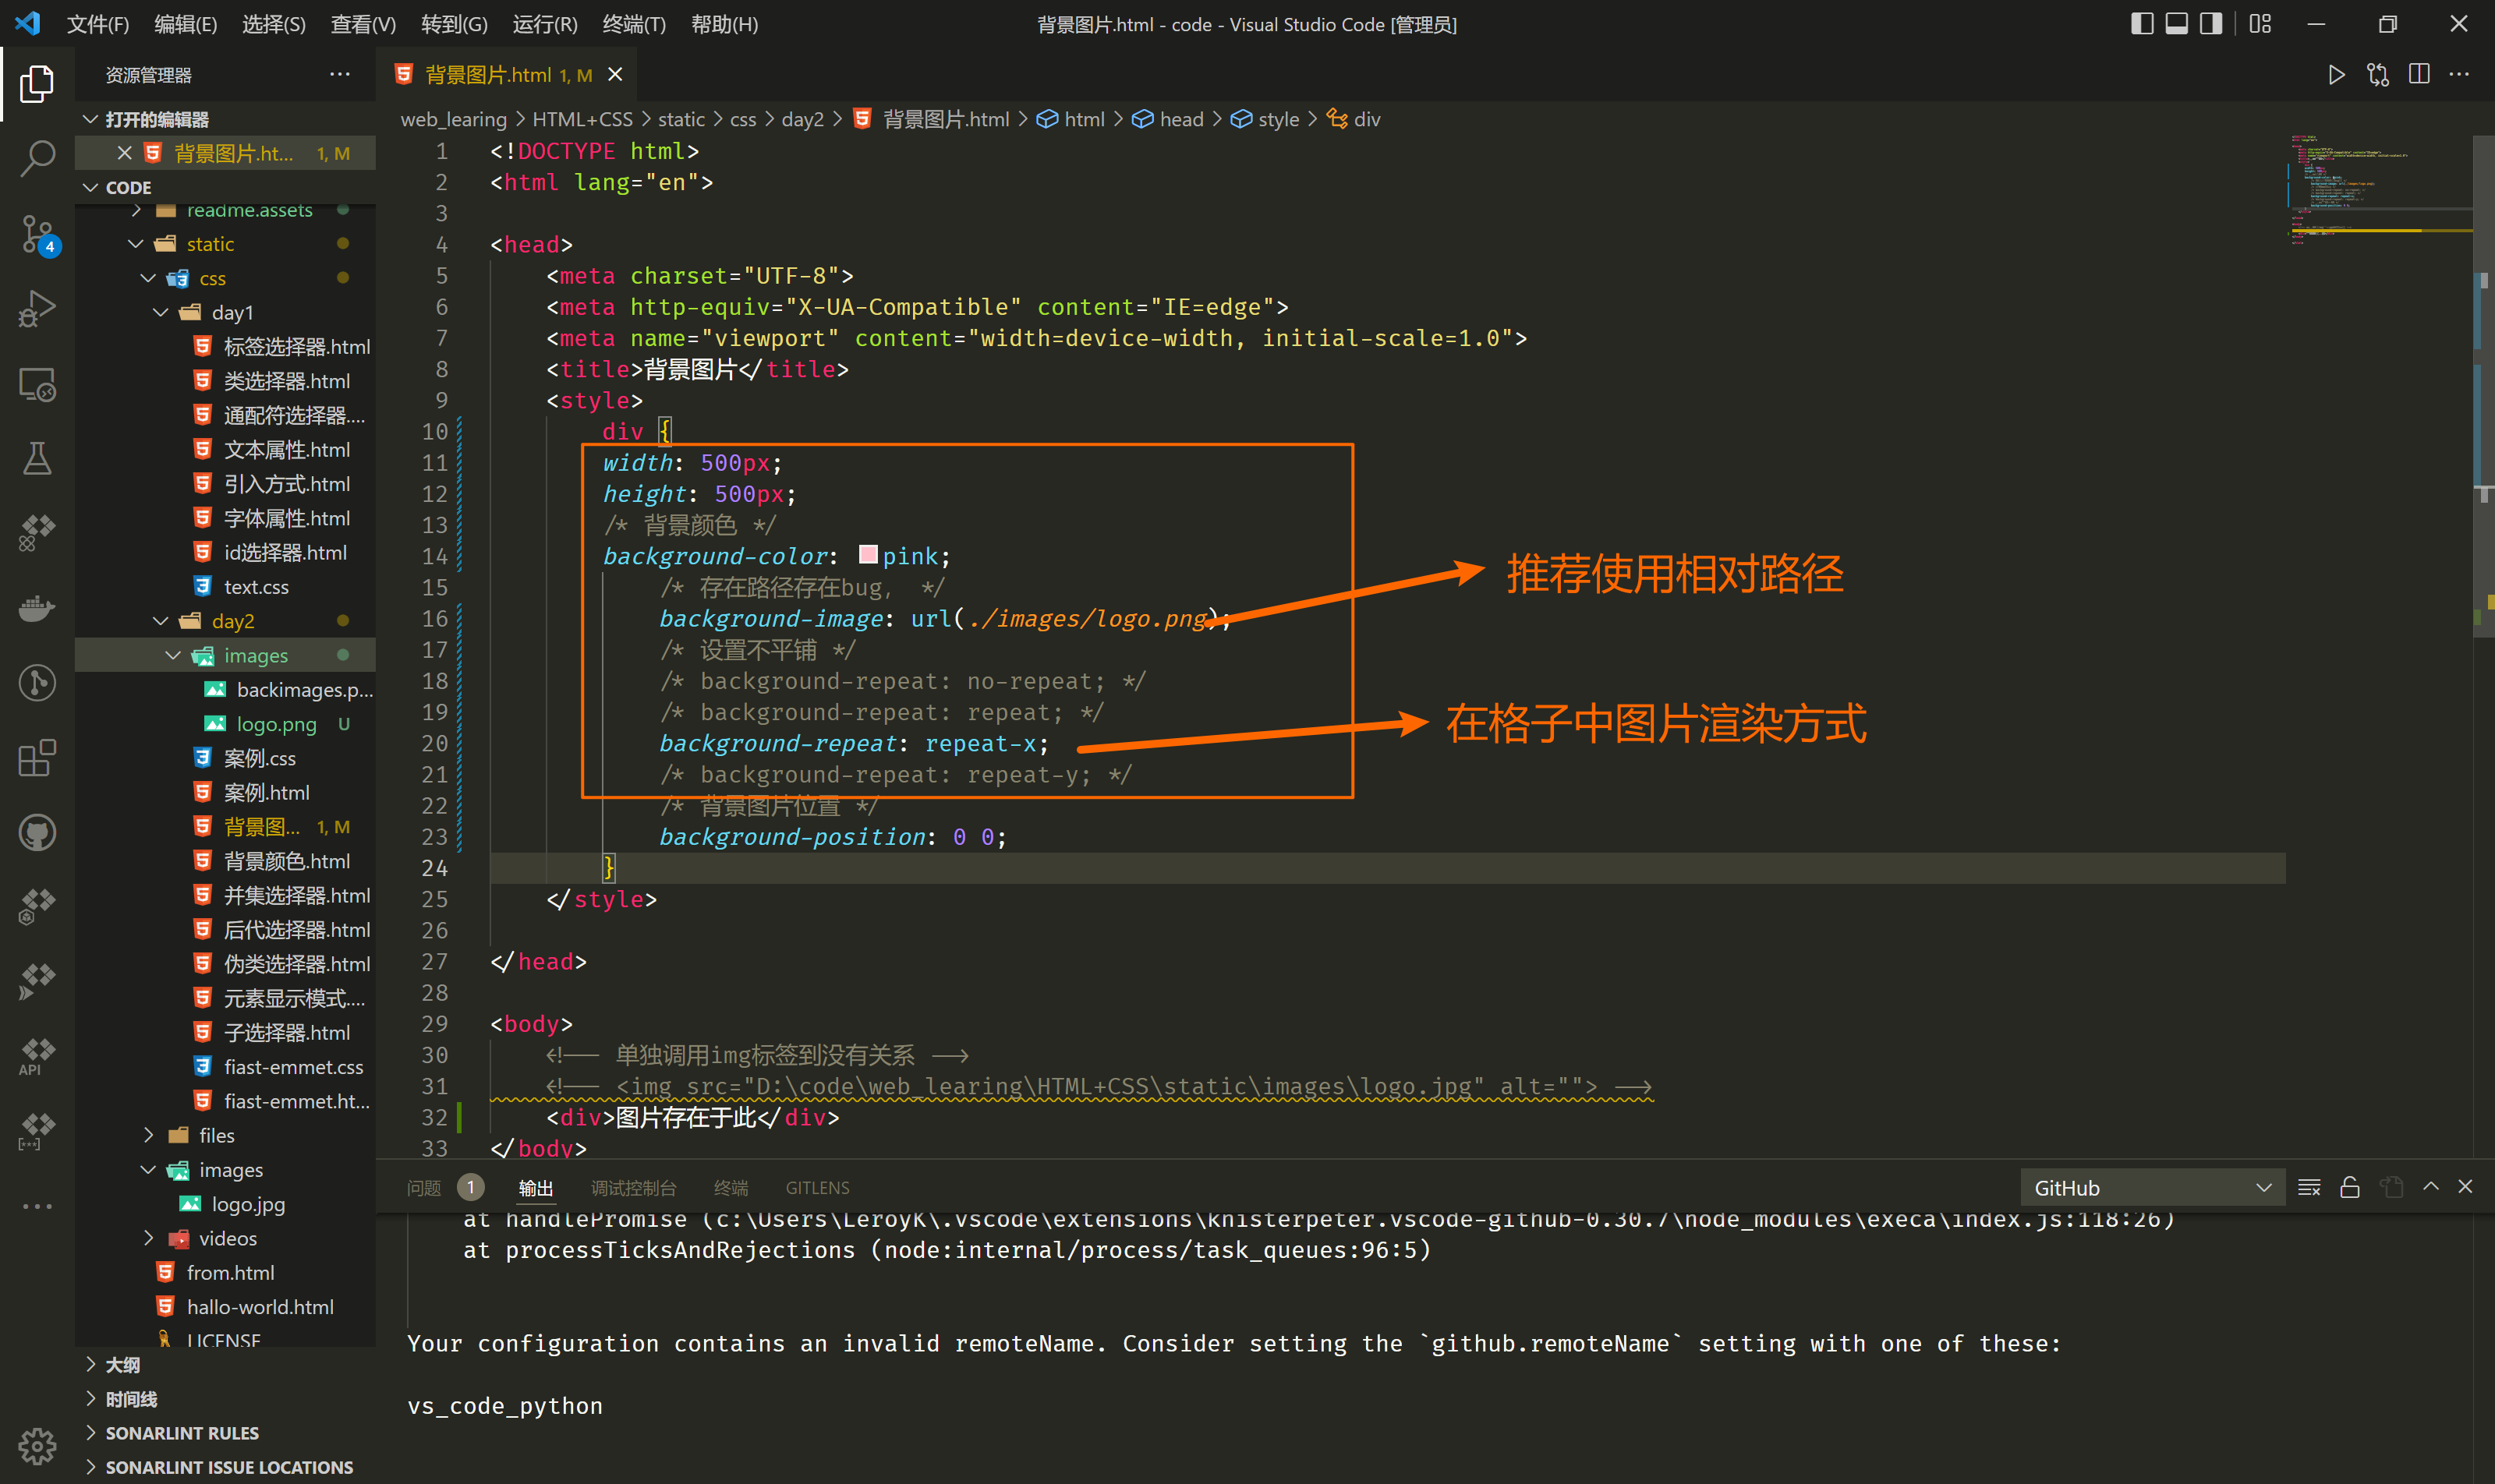Viewport: 2495px width, 1484px height.
Task: Open the Docker view icon
Action: (x=37, y=607)
